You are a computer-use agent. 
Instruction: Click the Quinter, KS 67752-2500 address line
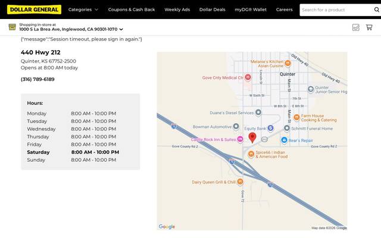click(x=48, y=61)
